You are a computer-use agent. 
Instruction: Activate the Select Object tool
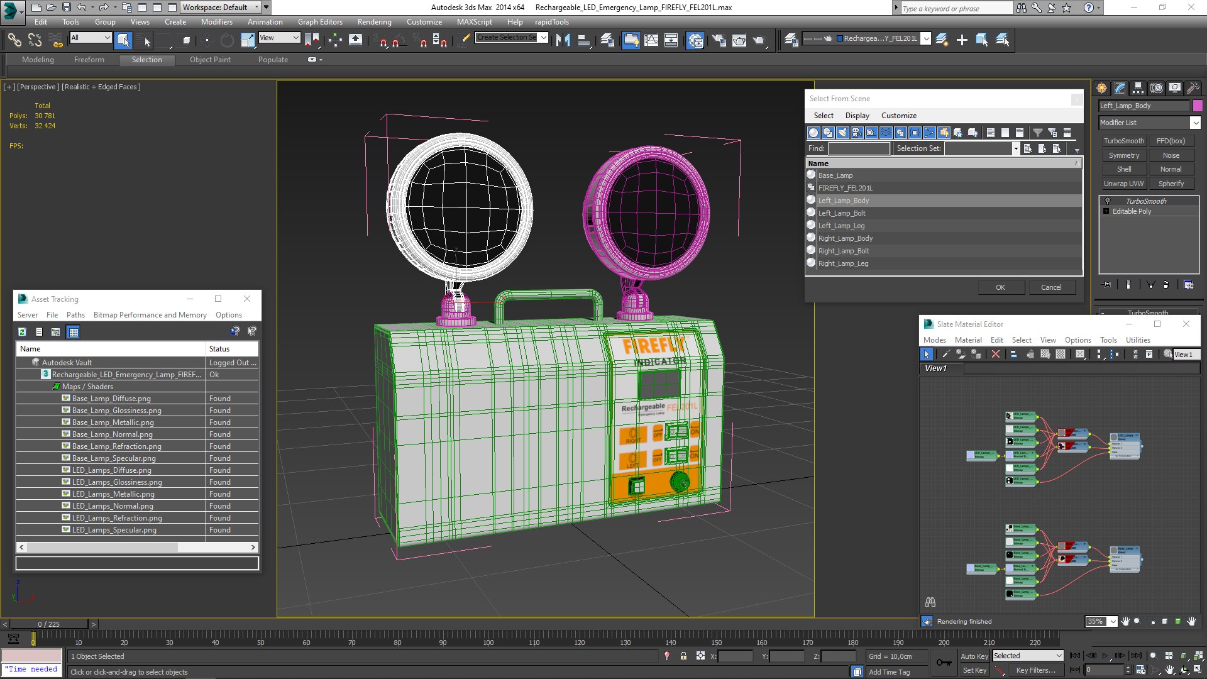123,40
